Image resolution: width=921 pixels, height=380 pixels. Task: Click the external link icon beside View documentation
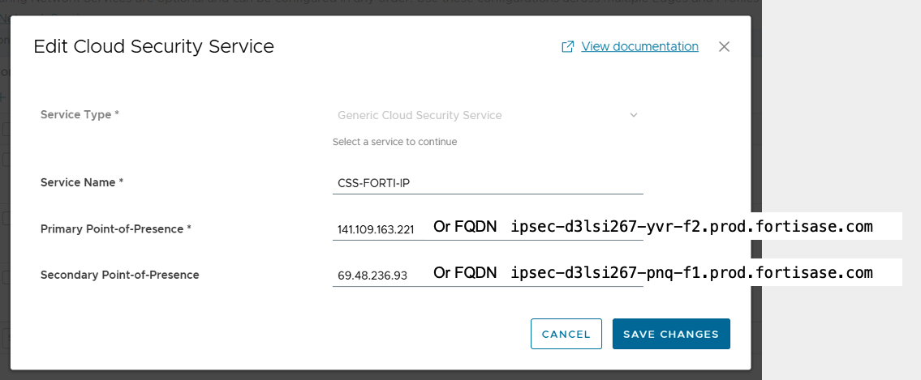click(567, 47)
